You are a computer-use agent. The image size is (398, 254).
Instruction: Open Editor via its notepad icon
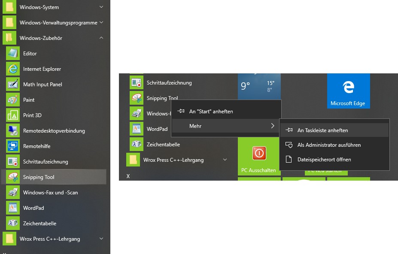13,54
